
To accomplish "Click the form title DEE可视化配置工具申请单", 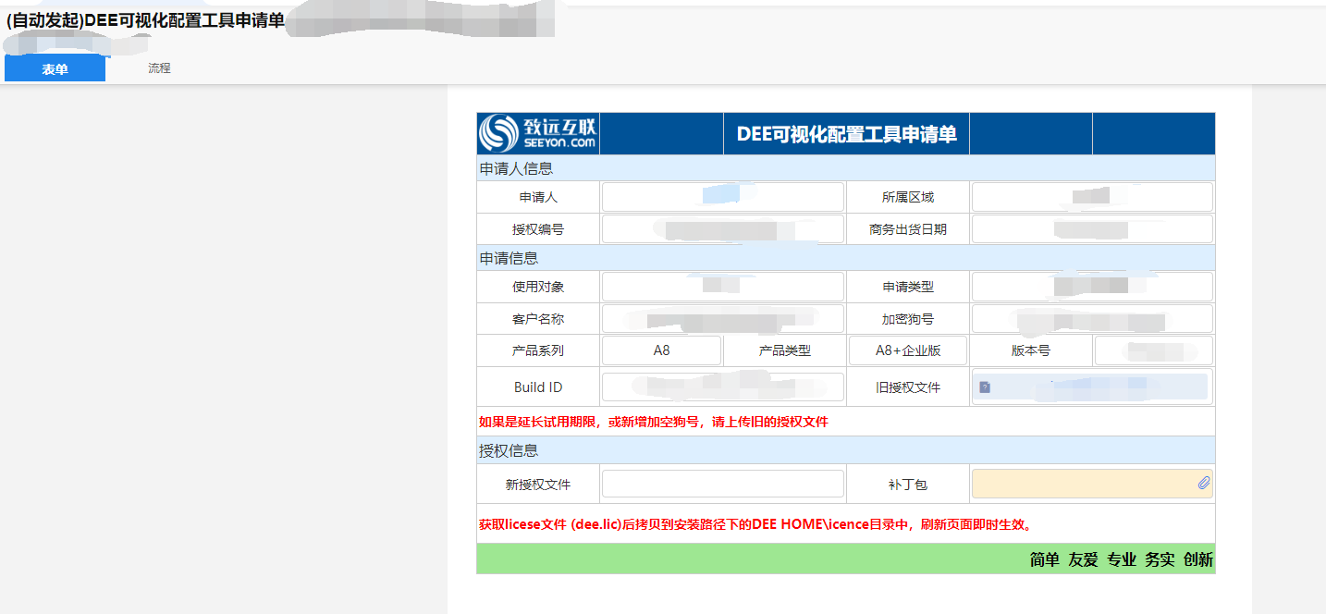I will click(846, 134).
